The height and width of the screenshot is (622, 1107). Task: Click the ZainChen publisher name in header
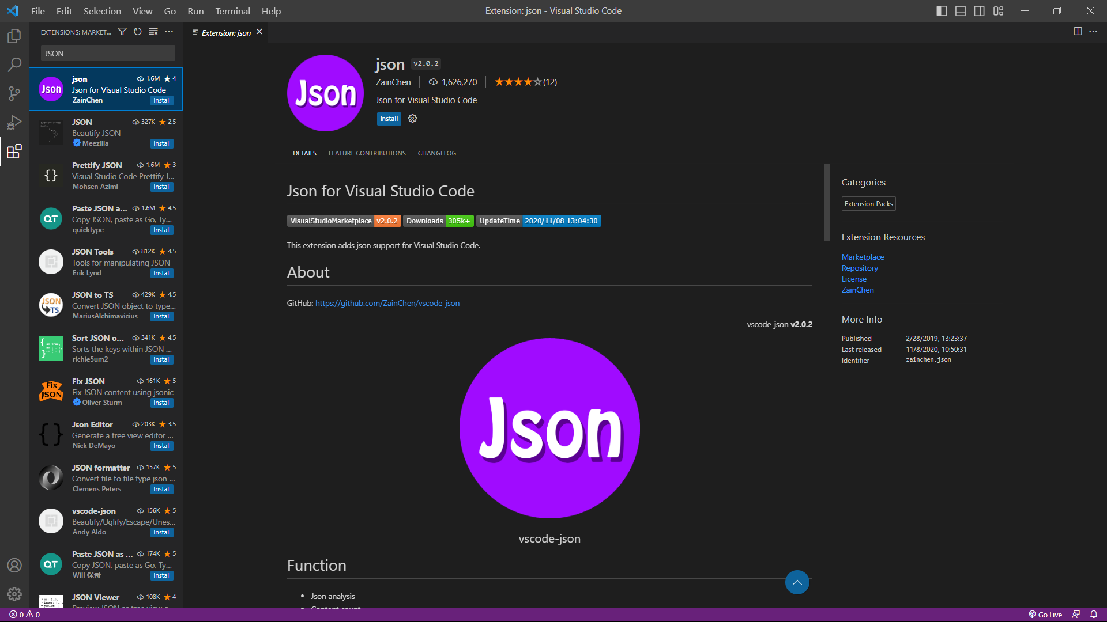point(393,82)
